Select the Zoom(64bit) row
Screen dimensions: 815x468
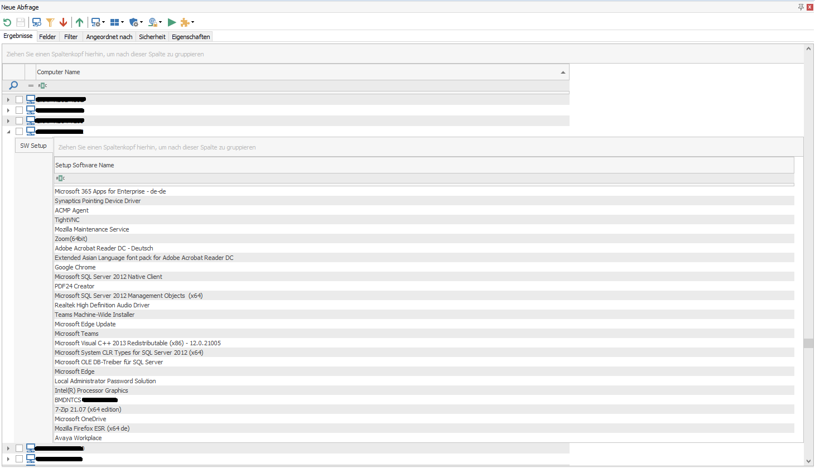(x=424, y=239)
